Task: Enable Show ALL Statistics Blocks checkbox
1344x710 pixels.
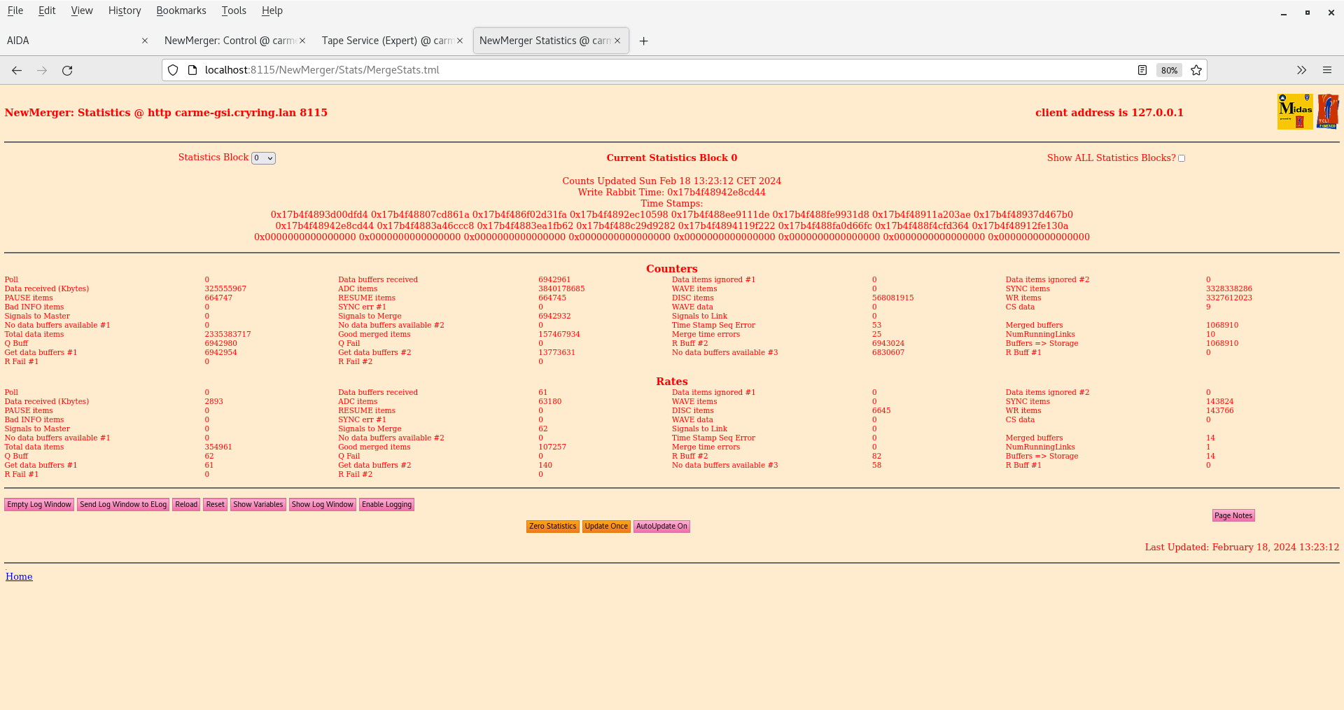Action: 1182,158
